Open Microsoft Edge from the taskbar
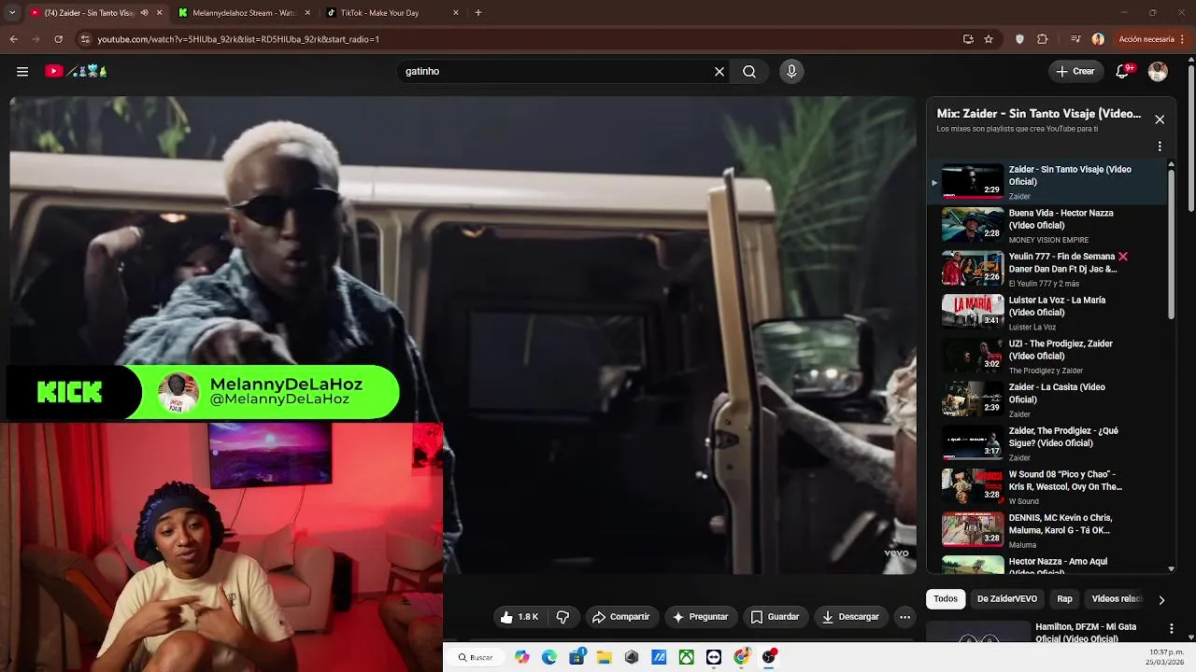1196x672 pixels. point(549,657)
